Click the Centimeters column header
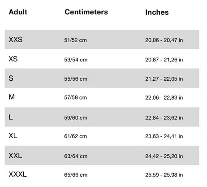The image size is (207, 187). [x=86, y=12]
